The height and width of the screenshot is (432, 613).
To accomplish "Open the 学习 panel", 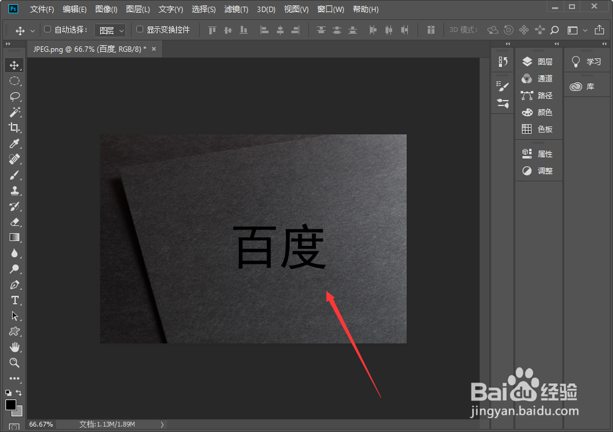I will 586,61.
